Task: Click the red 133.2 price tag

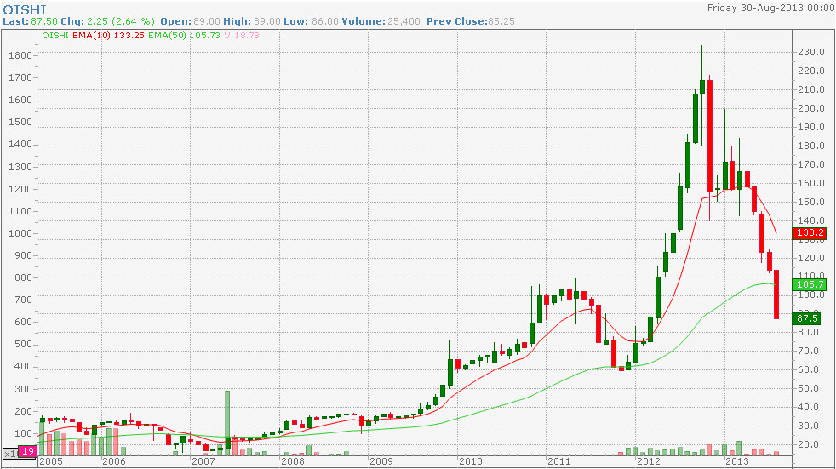Action: [x=810, y=233]
